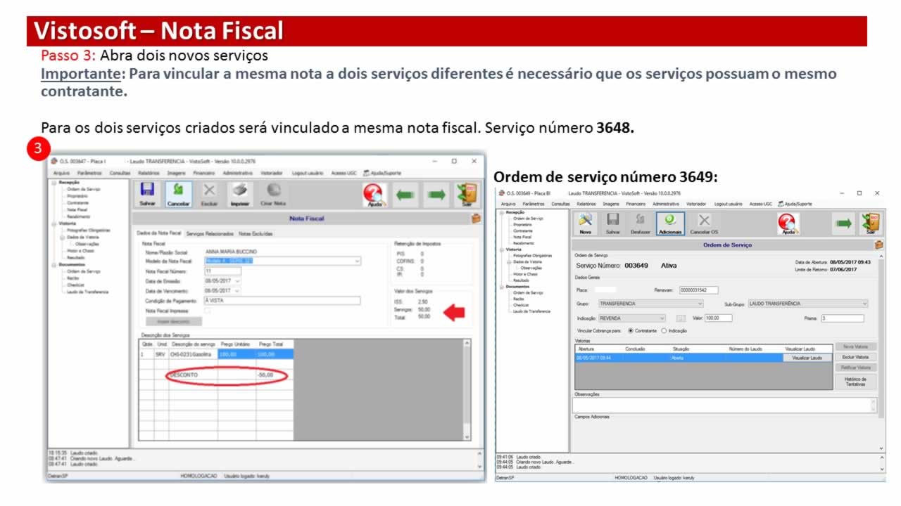Select Dados da Nota Fiscal tab
The width and height of the screenshot is (901, 506).
(158, 233)
